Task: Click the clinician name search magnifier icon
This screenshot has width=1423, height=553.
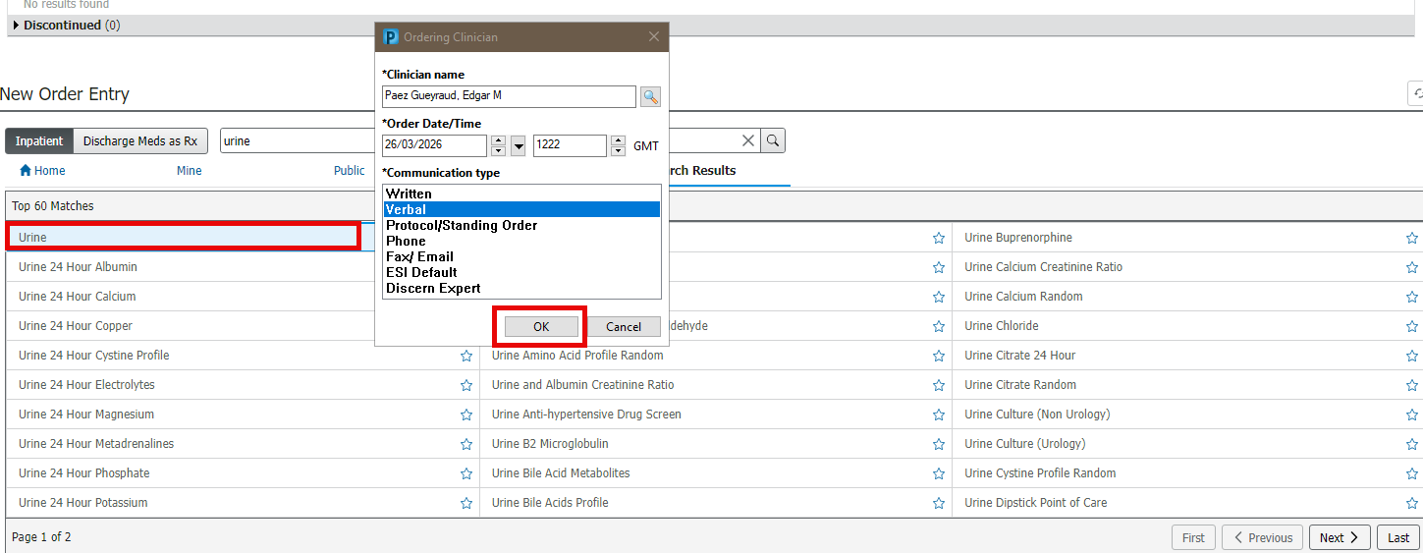Action: [x=650, y=96]
